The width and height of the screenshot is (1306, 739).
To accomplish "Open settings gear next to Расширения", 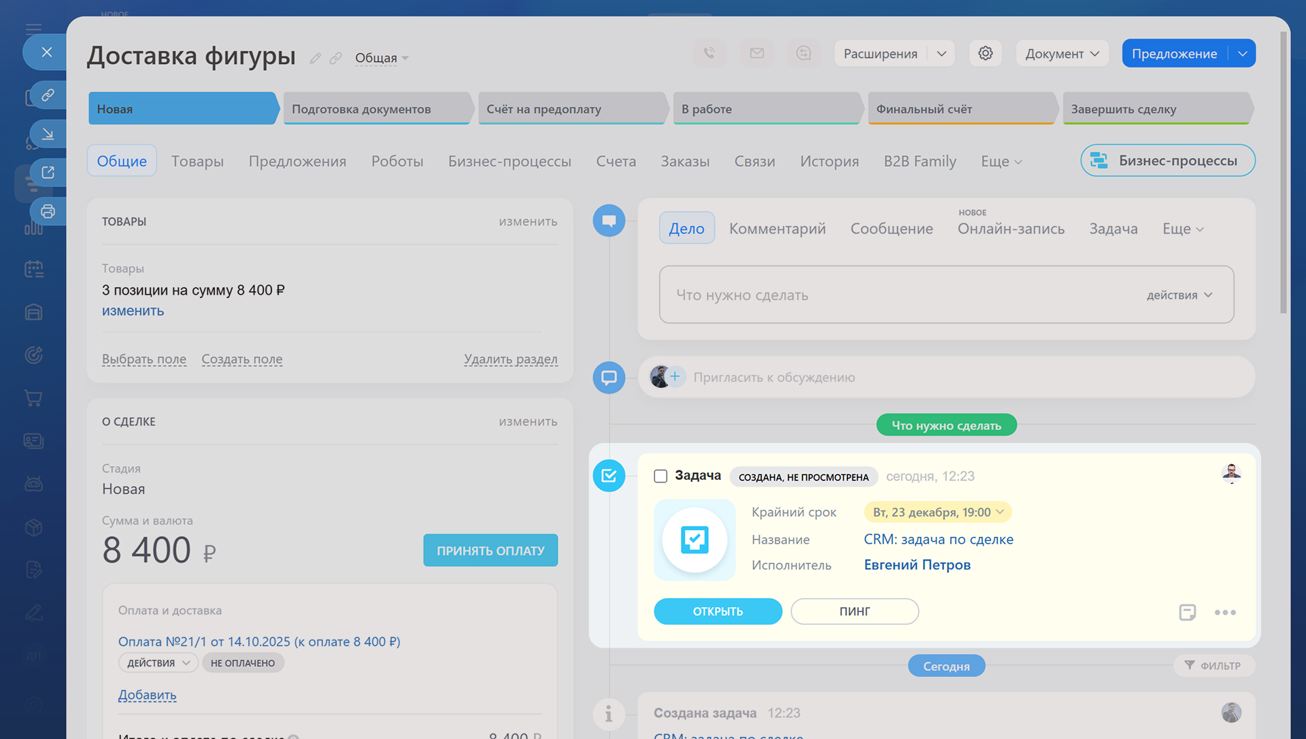I will (x=985, y=53).
